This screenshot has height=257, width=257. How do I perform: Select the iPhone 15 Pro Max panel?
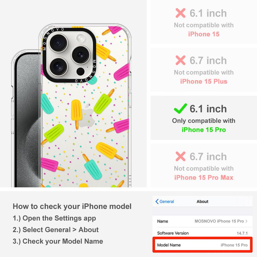pos(204,166)
